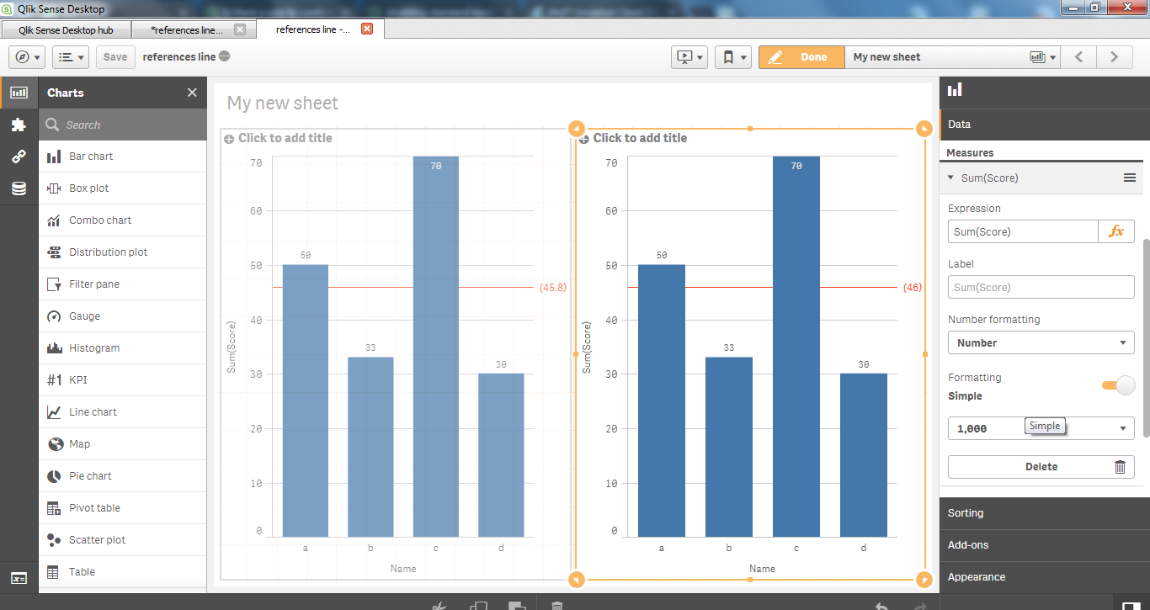
Task: Expand the Sorting section
Action: coord(1045,513)
